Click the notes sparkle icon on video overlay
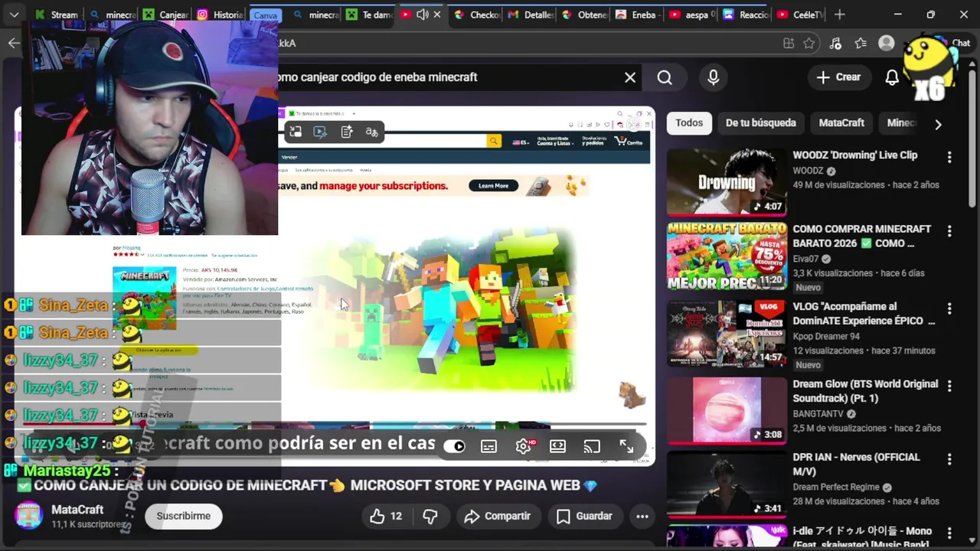This screenshot has height=551, width=980. tap(346, 132)
